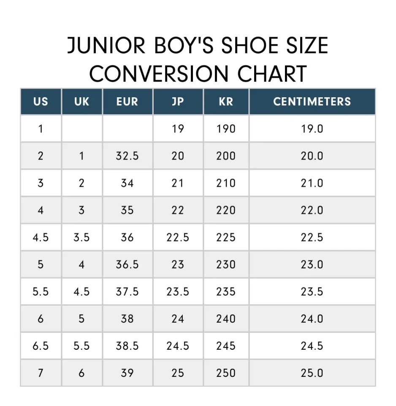Click the EUR 32.5 cell
The image size is (396, 406).
pos(127,156)
